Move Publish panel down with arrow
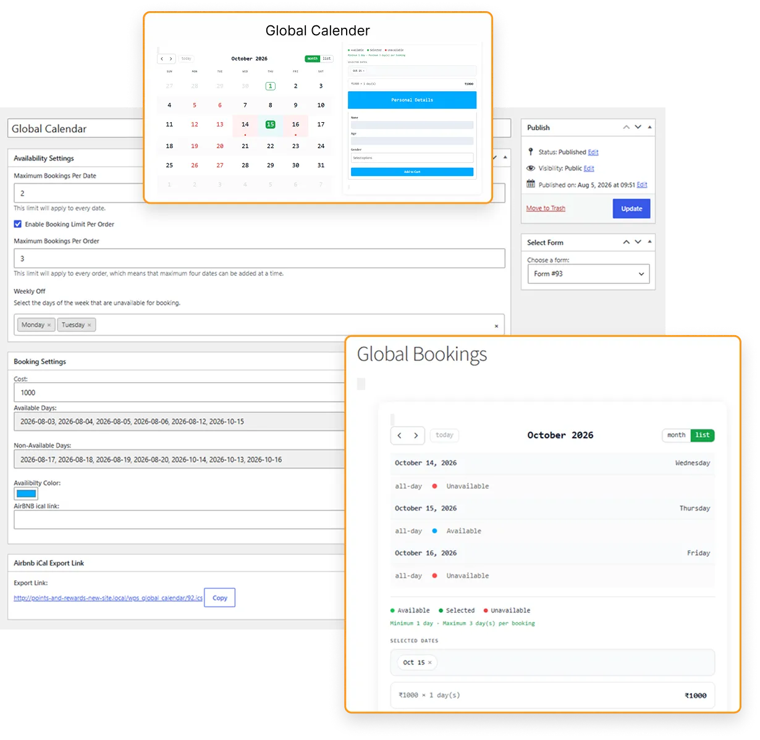760x740 pixels. click(x=638, y=127)
